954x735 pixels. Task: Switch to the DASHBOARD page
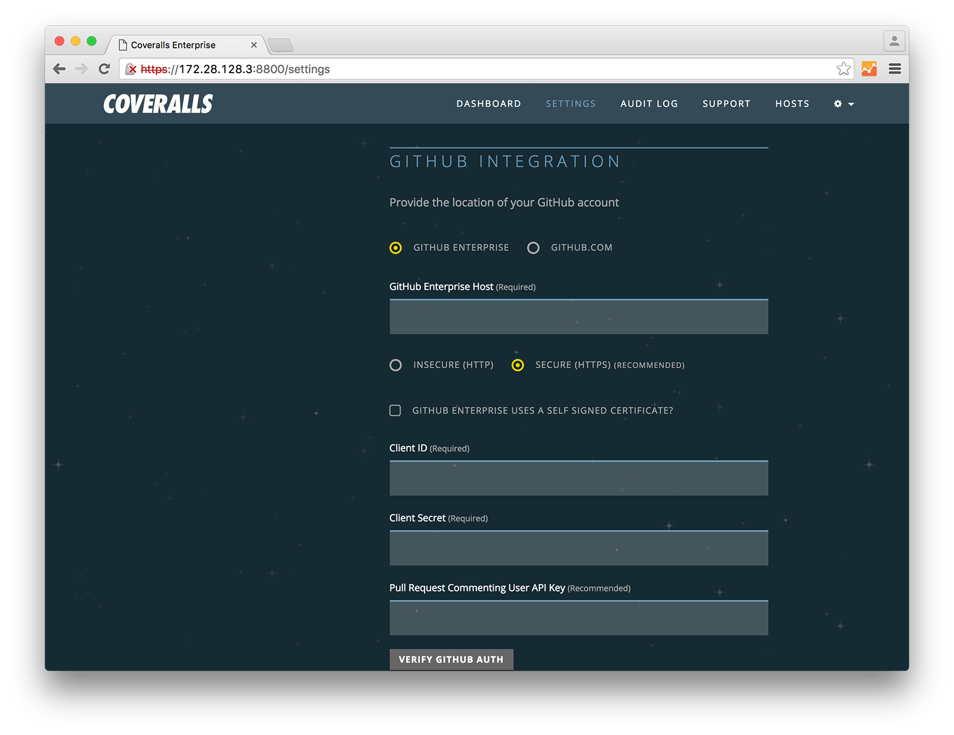[x=488, y=104]
